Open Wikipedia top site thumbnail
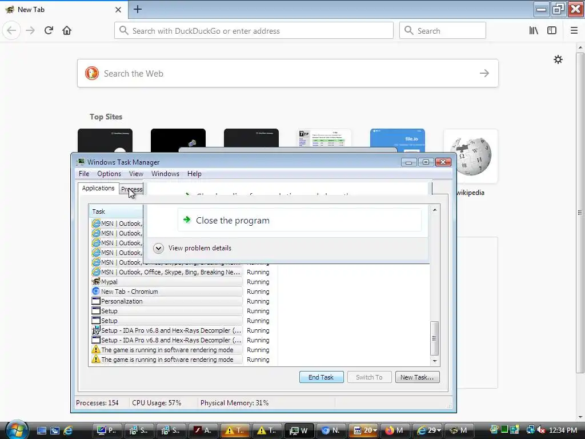Viewport: 585px width, 439px height. (x=471, y=156)
